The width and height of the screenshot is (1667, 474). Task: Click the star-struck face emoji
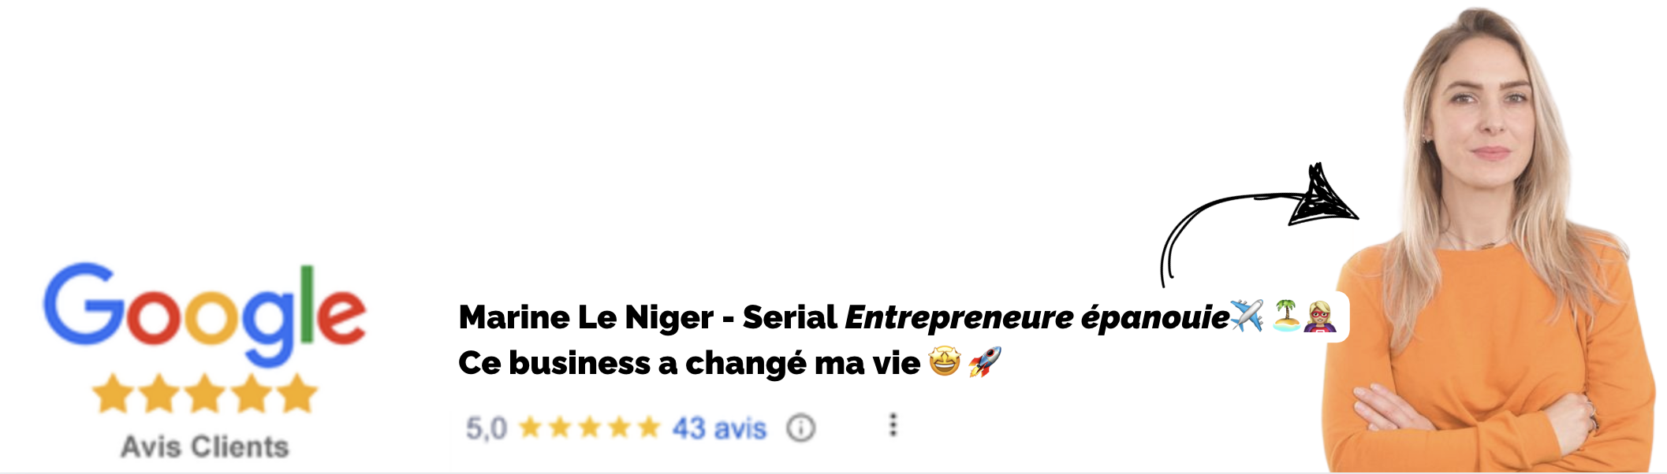[945, 362]
